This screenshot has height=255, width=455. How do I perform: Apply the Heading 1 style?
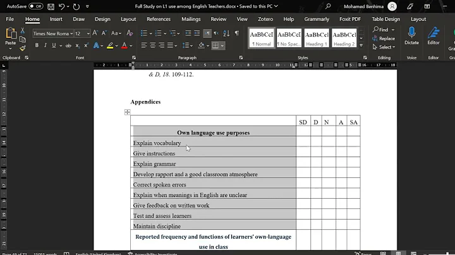point(317,38)
